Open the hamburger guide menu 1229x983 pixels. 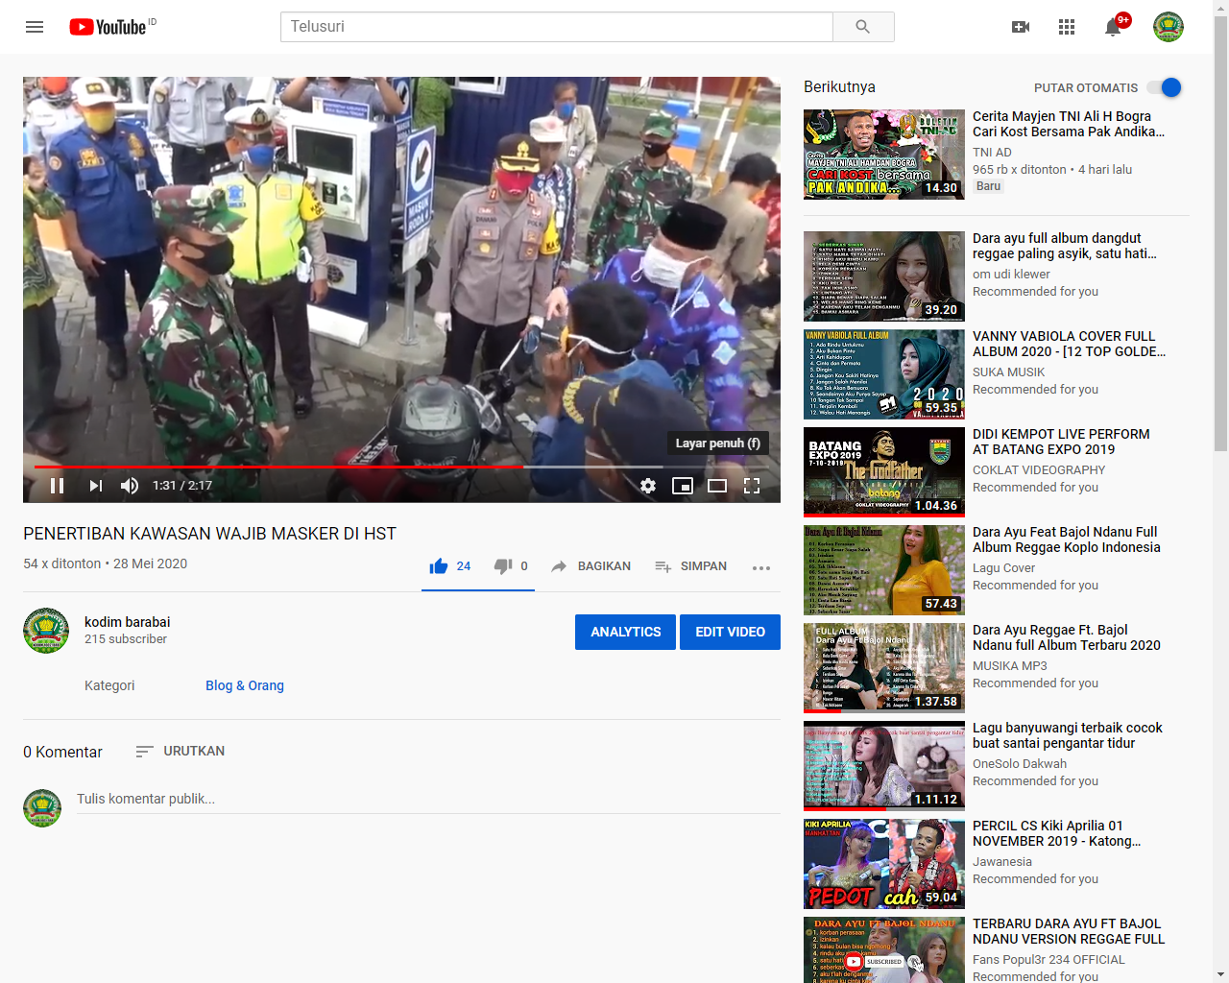pos(35,27)
